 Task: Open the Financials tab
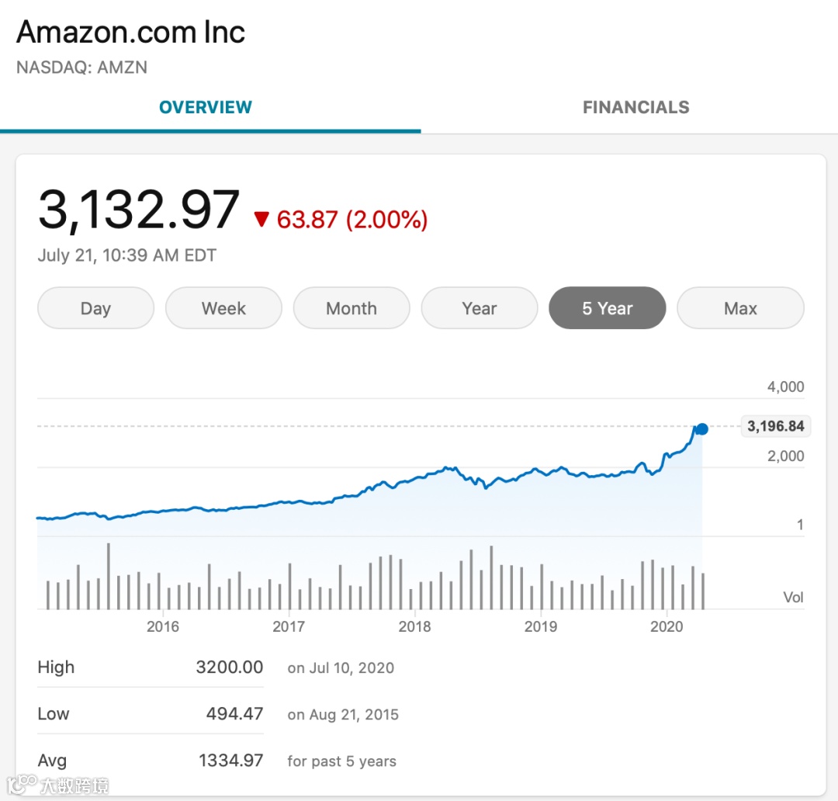click(x=635, y=107)
